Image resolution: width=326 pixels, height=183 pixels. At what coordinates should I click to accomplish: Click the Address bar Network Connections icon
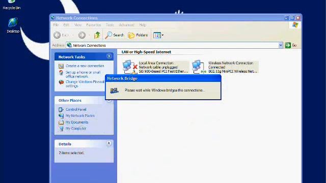click(69, 45)
